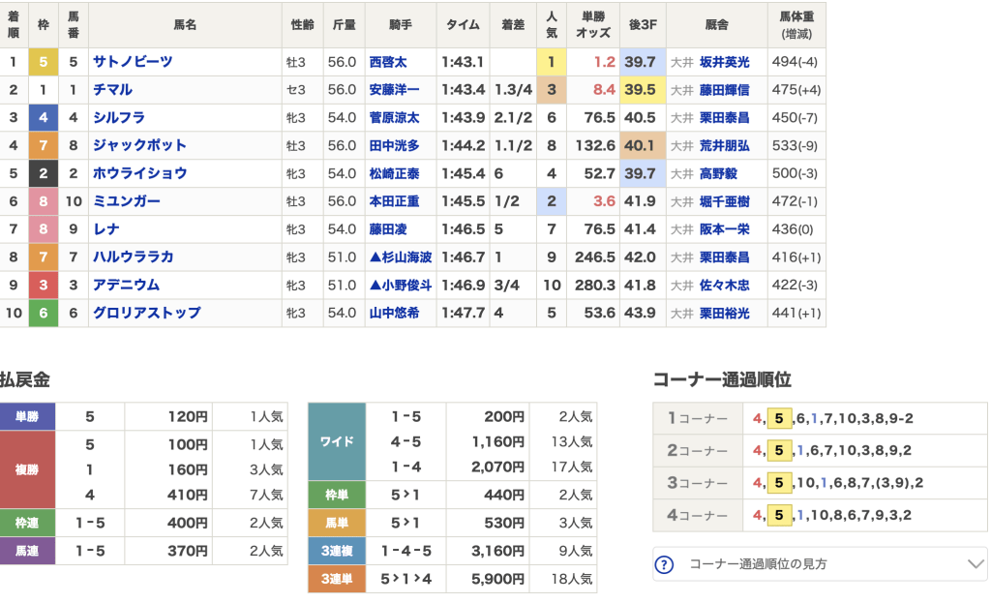Open jockey page 田中洸多
This screenshot has height=603, width=991.
click(395, 145)
